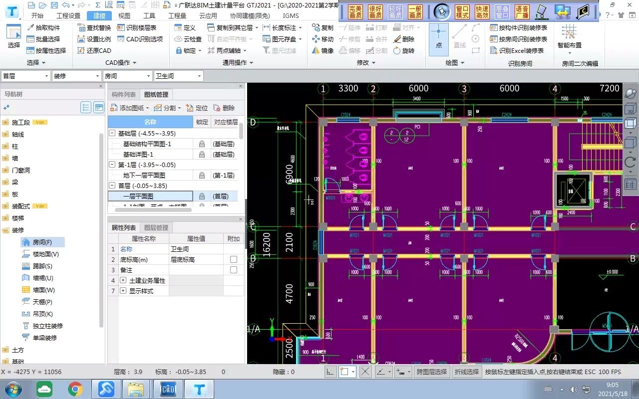Toggle lock for 一层平面图 drawing
This screenshot has width=639, height=399.
coord(202,196)
